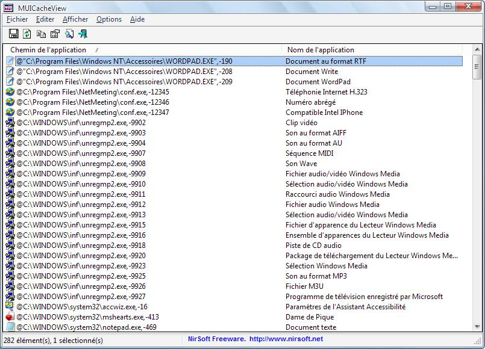
Task: Open Properties from the toolbar icon
Action: (x=55, y=34)
